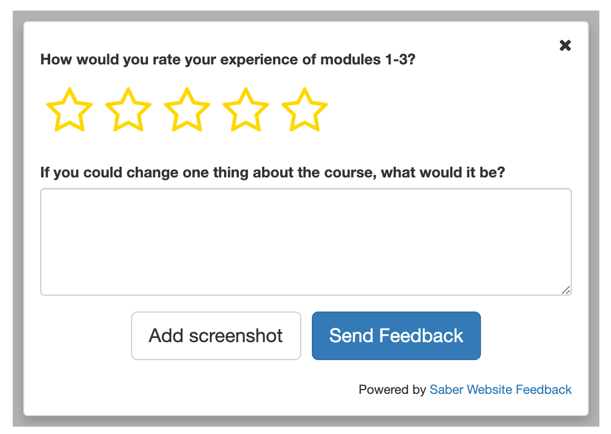Screen dimensions: 611x434
Task: Choose a middle three-star rating
Action: tap(187, 110)
